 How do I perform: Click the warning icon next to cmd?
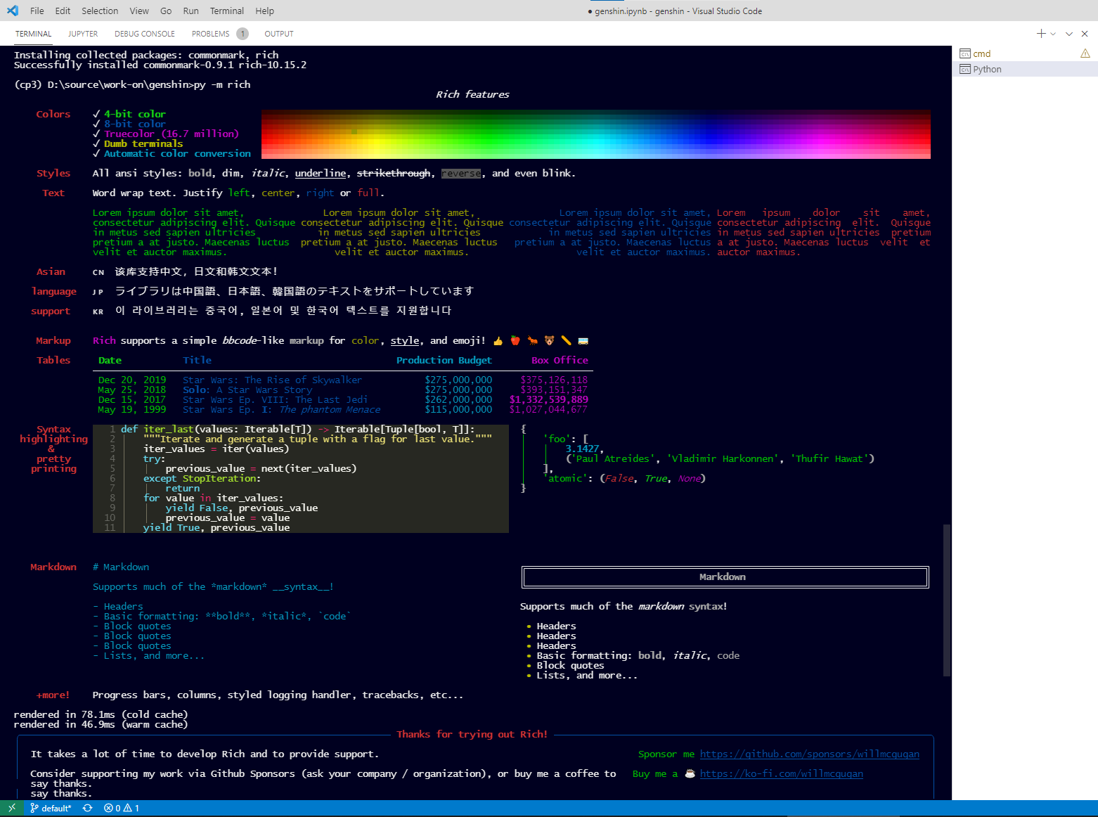point(1085,53)
